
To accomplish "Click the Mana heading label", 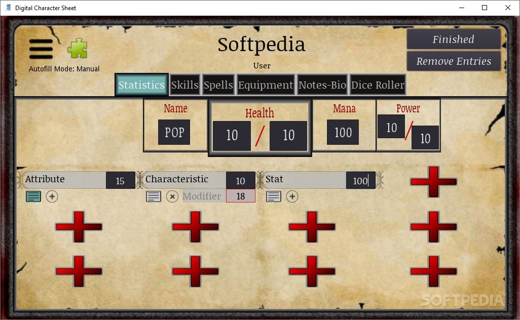I will 344,108.
